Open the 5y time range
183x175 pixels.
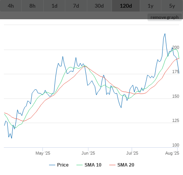click(x=172, y=6)
